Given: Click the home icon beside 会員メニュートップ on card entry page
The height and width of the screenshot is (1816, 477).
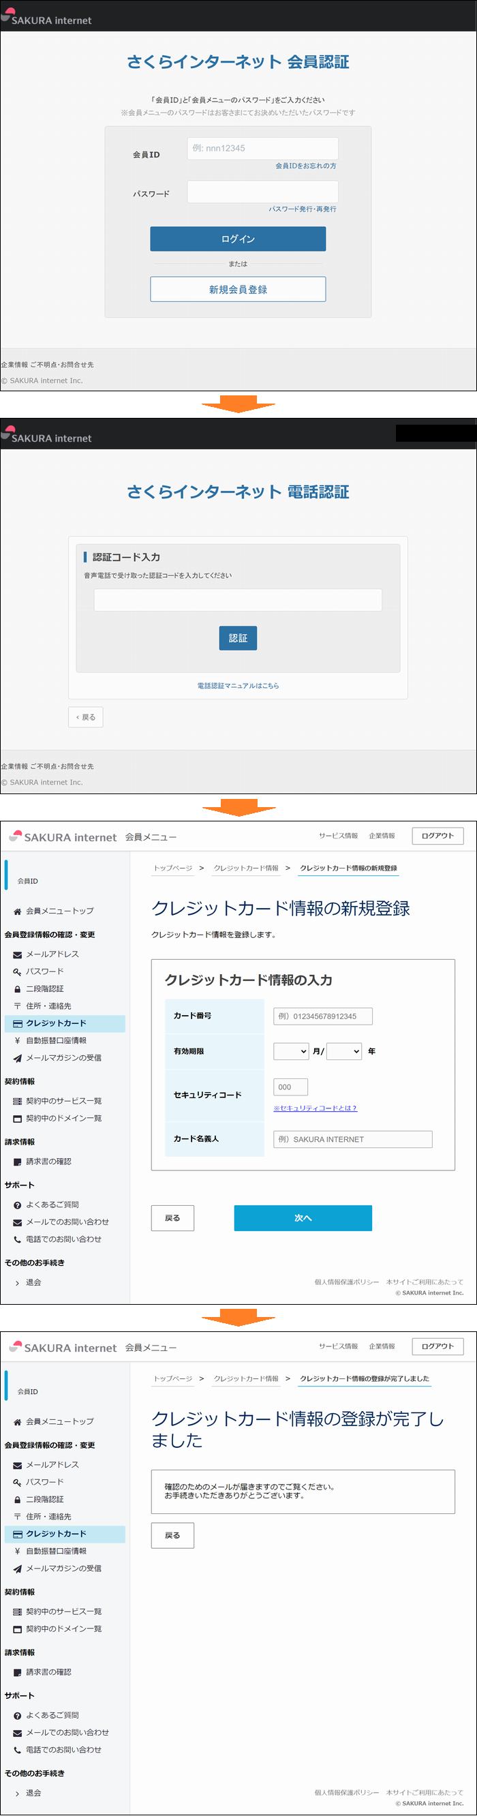Looking at the screenshot, I should tap(18, 911).
